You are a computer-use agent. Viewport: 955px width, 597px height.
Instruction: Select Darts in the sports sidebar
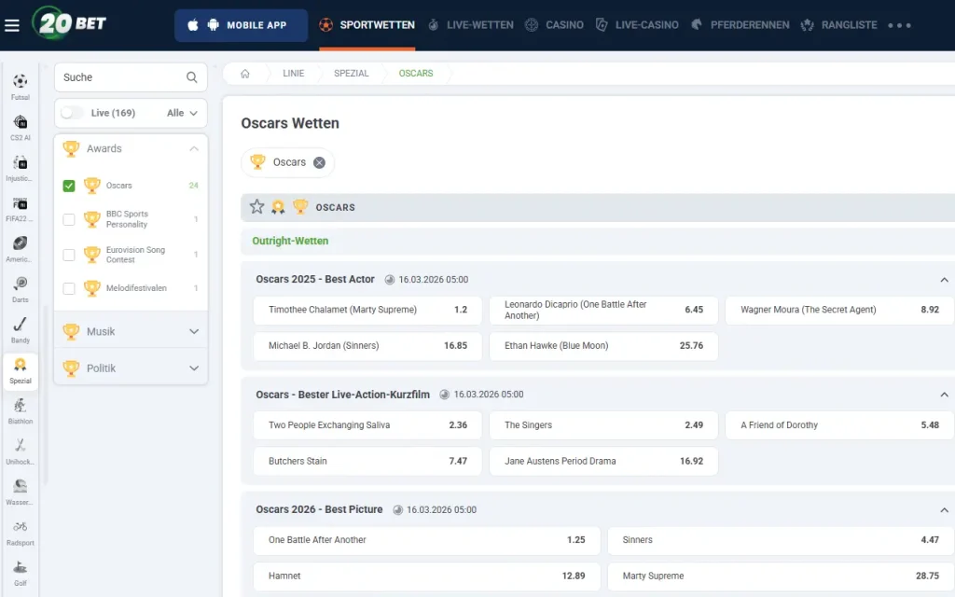(x=20, y=289)
